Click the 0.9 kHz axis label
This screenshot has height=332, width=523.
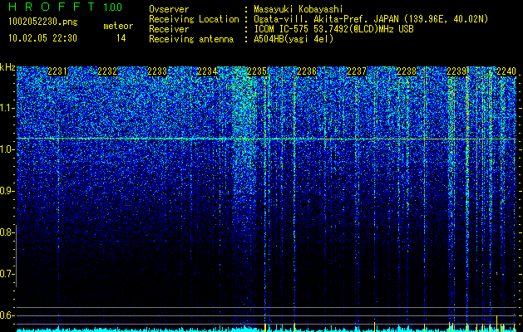tap(6, 191)
